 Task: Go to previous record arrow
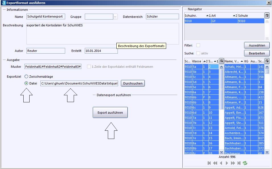click(221, 163)
